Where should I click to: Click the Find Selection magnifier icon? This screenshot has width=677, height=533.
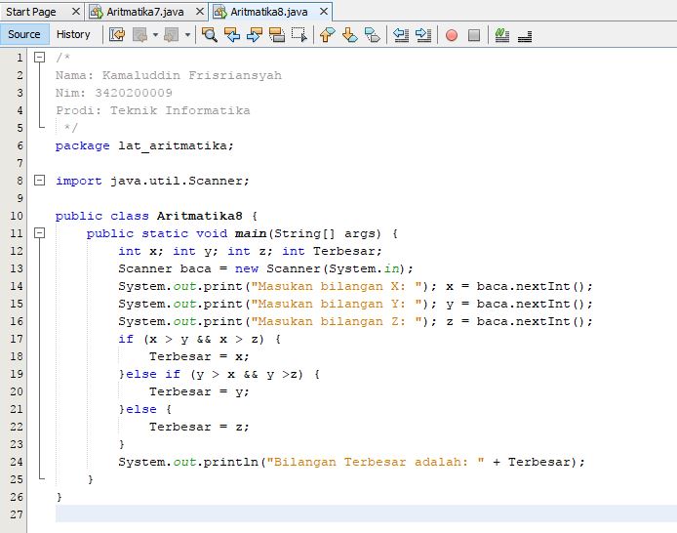(x=210, y=34)
